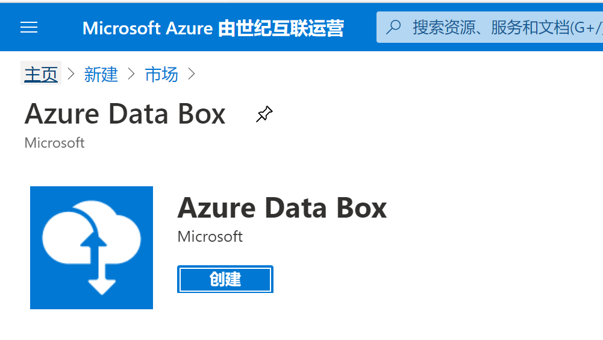Click the Azure Data Box logo tile
Image resolution: width=603 pixels, height=340 pixels.
click(x=92, y=248)
